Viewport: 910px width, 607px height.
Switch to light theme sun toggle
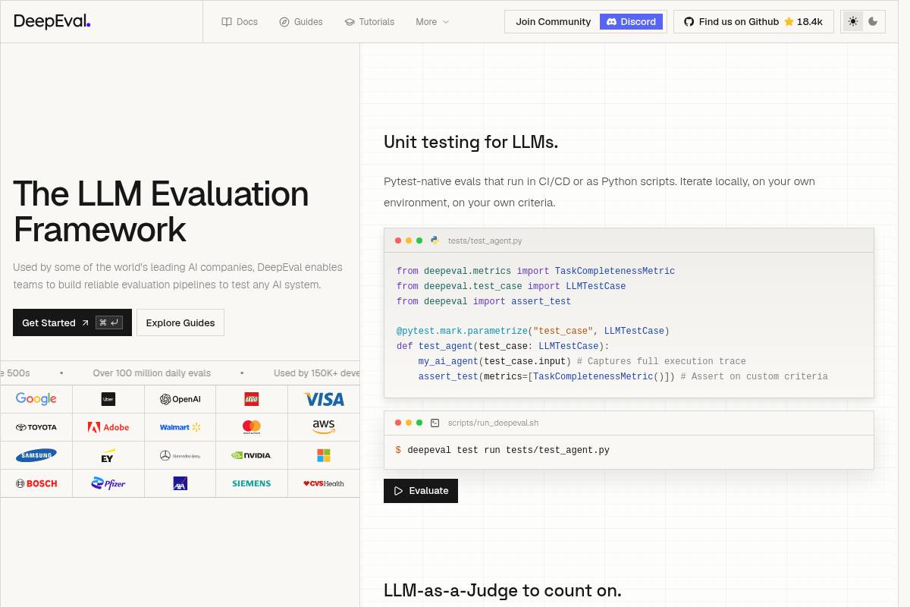[853, 21]
